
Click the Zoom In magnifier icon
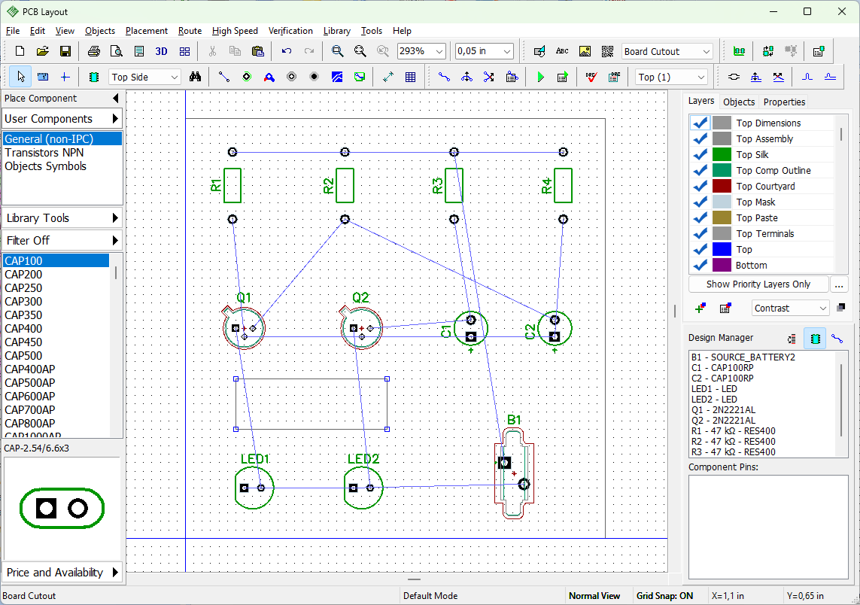tap(338, 51)
